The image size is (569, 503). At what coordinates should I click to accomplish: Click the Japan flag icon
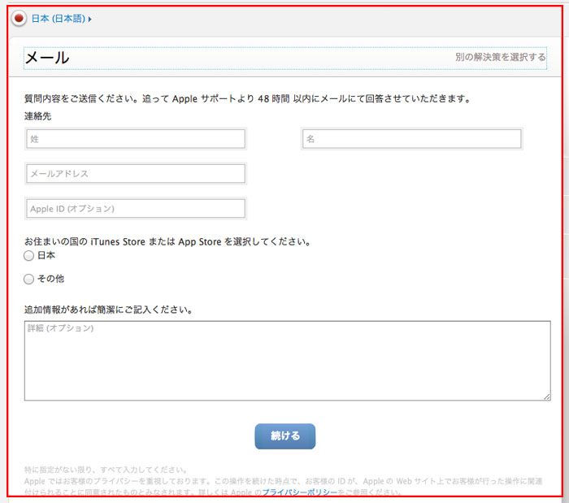(x=19, y=18)
